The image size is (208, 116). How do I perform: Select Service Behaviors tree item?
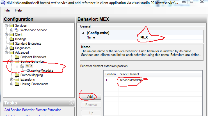(33, 62)
